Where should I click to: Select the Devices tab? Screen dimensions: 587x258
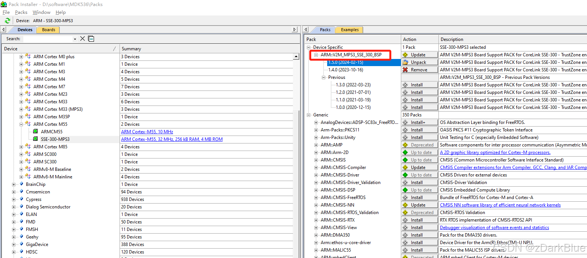click(25, 30)
